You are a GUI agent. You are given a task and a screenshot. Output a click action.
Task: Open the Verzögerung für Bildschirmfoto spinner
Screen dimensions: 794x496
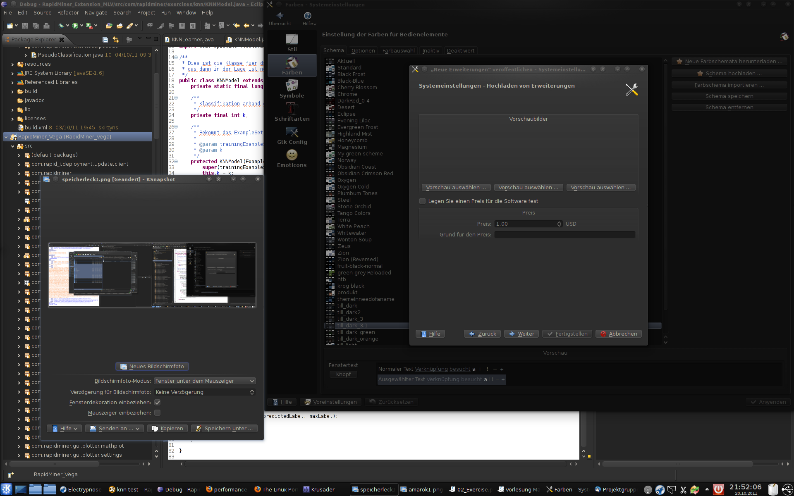pos(205,392)
